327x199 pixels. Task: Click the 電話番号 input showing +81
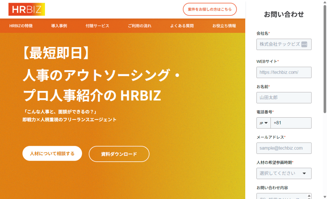coord(291,123)
